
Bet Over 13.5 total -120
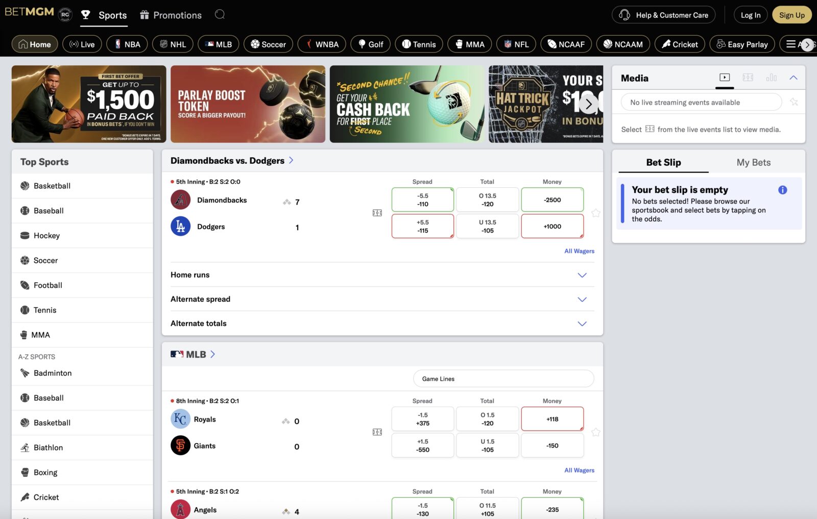487,200
